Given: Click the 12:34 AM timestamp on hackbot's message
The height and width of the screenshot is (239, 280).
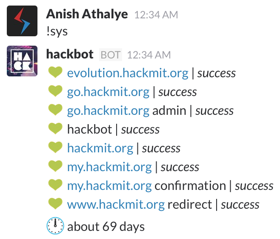Looking at the screenshot, I should (149, 55).
